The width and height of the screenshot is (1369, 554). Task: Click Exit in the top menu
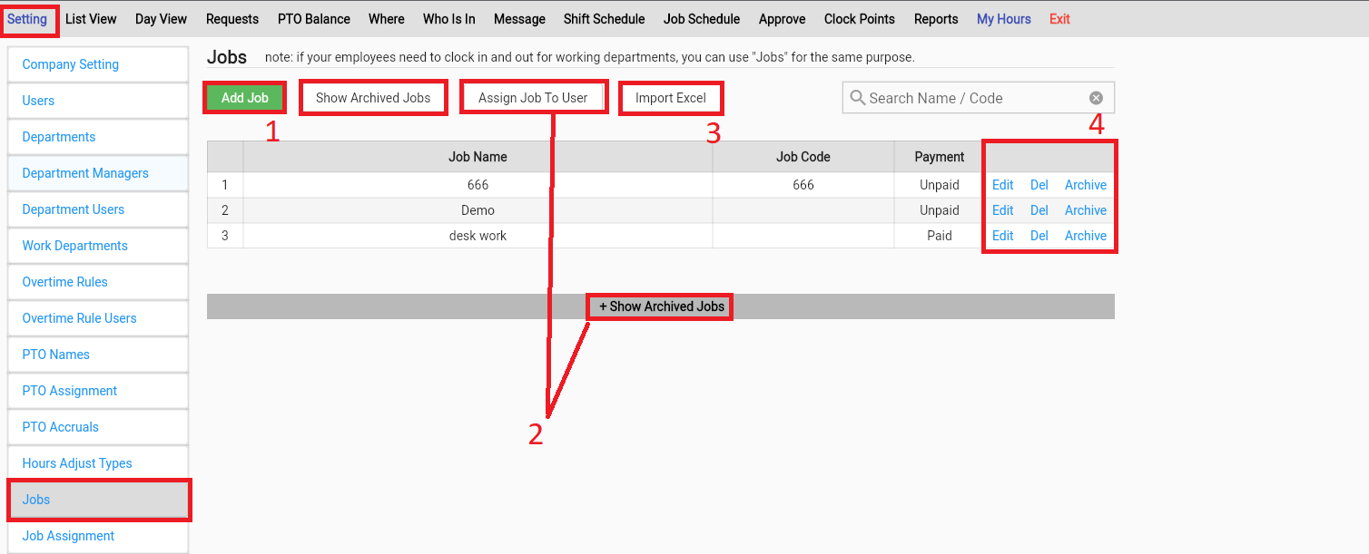tap(1059, 19)
